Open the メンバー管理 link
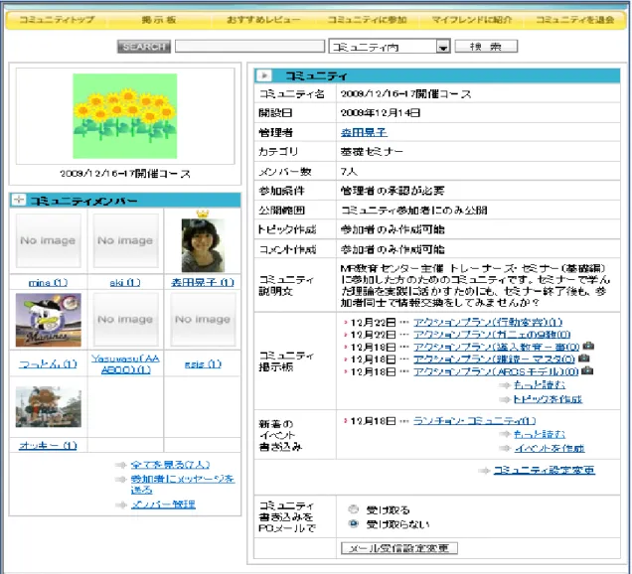 tap(163, 504)
